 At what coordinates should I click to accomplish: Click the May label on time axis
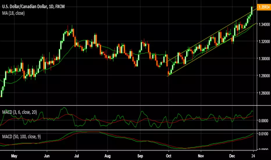tap(14, 156)
